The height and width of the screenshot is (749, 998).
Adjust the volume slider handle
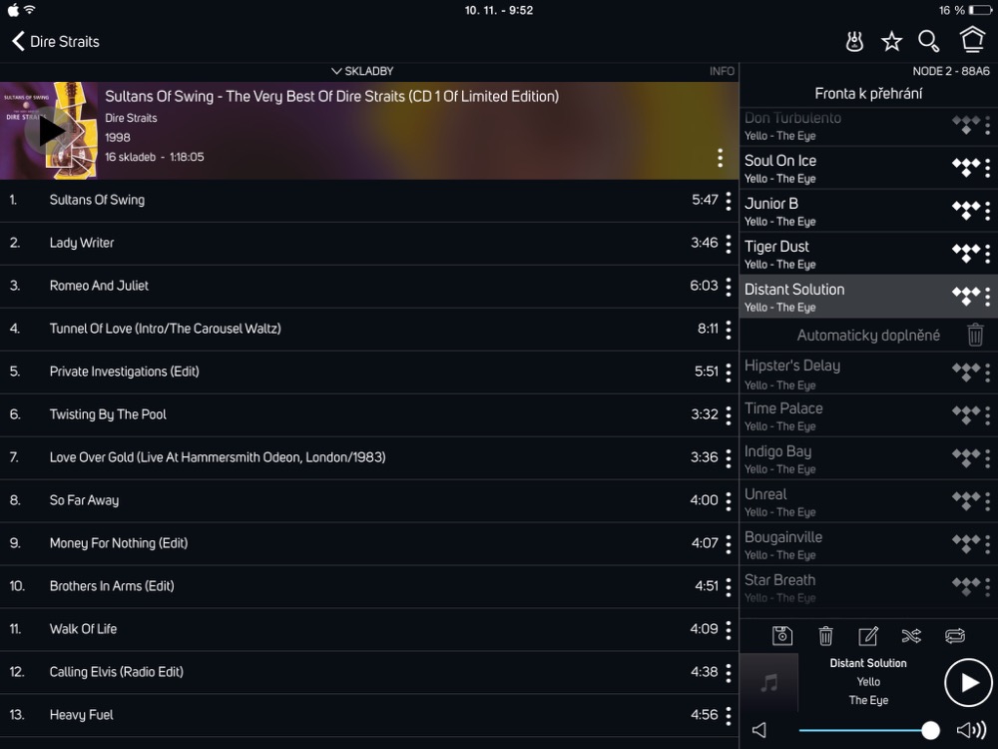pyautogui.click(x=930, y=730)
